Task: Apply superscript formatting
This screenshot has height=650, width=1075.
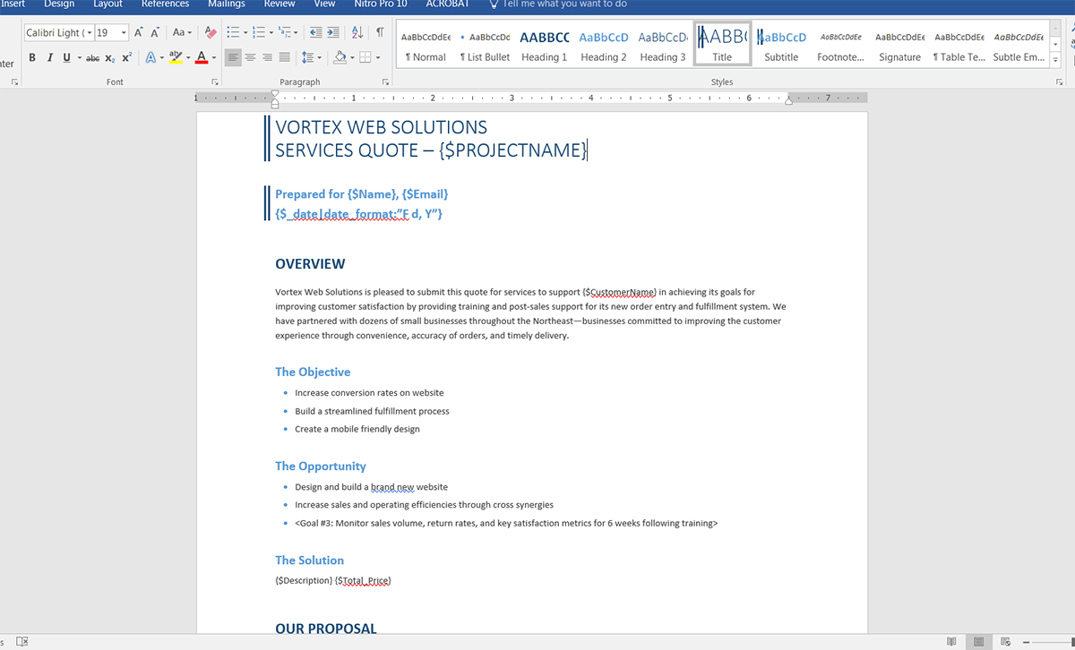Action: tap(127, 58)
